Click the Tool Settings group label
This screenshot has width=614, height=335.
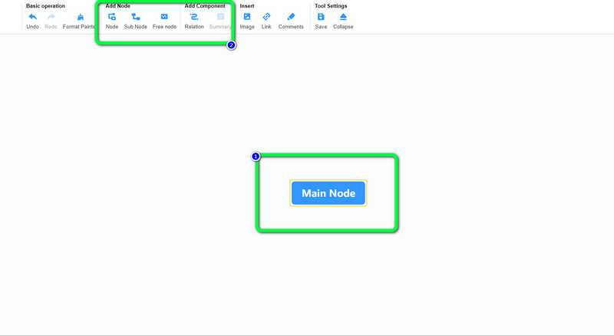(331, 6)
